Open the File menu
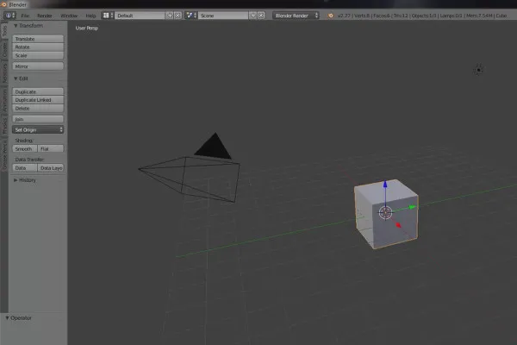Image resolution: width=517 pixels, height=345 pixels. (x=25, y=16)
